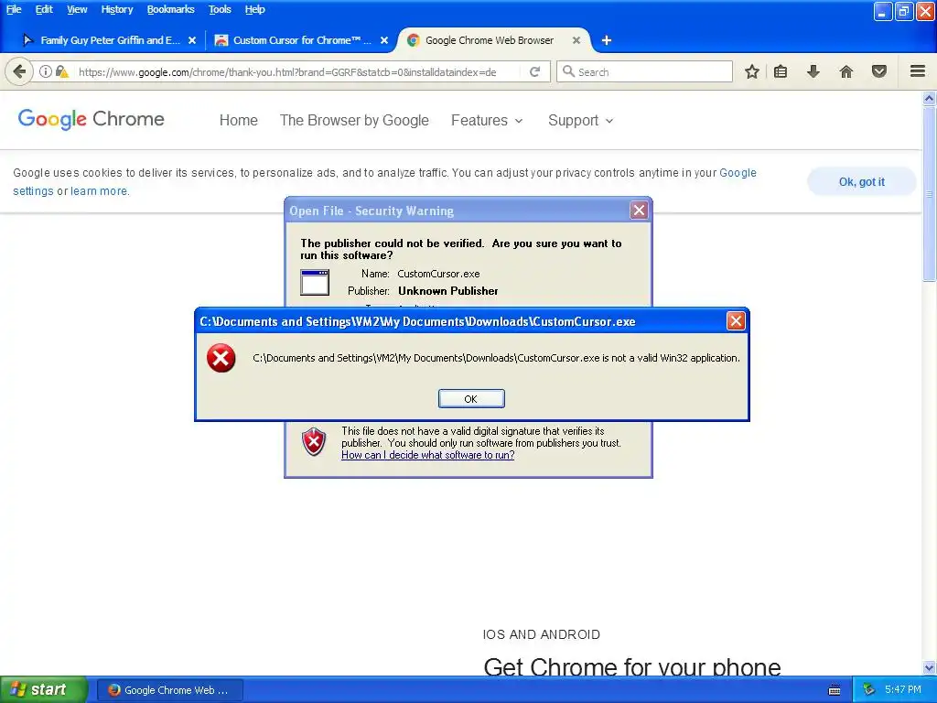Select the red error X icon in the dialog

click(x=221, y=358)
